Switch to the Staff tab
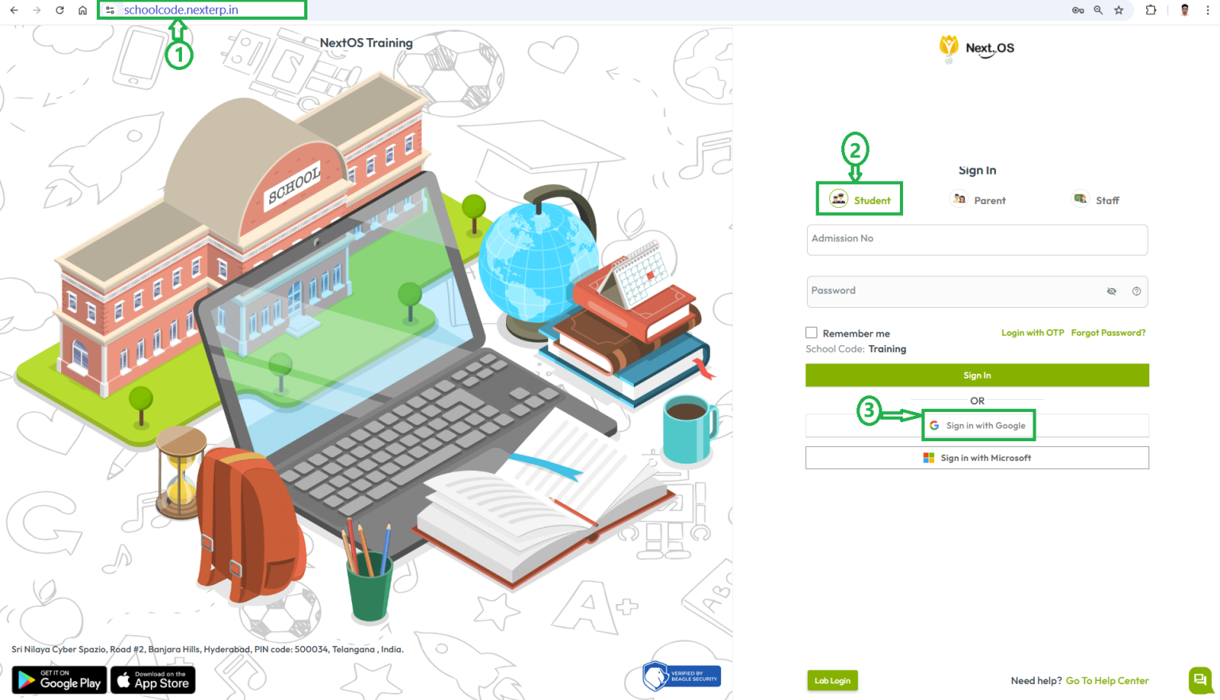 1095,199
